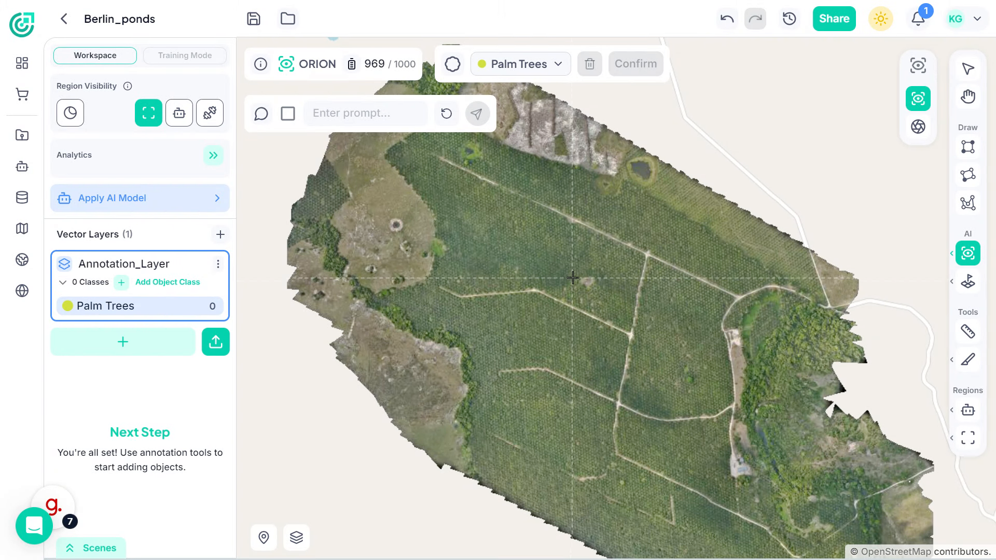The image size is (996, 560).
Task: Redo the last action
Action: (755, 19)
